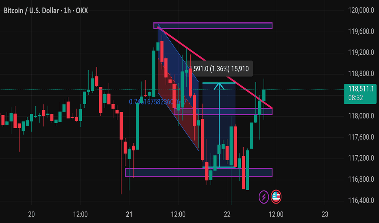Select the current price label 118,511.1
This screenshot has height=223, width=379.
pos(360,94)
